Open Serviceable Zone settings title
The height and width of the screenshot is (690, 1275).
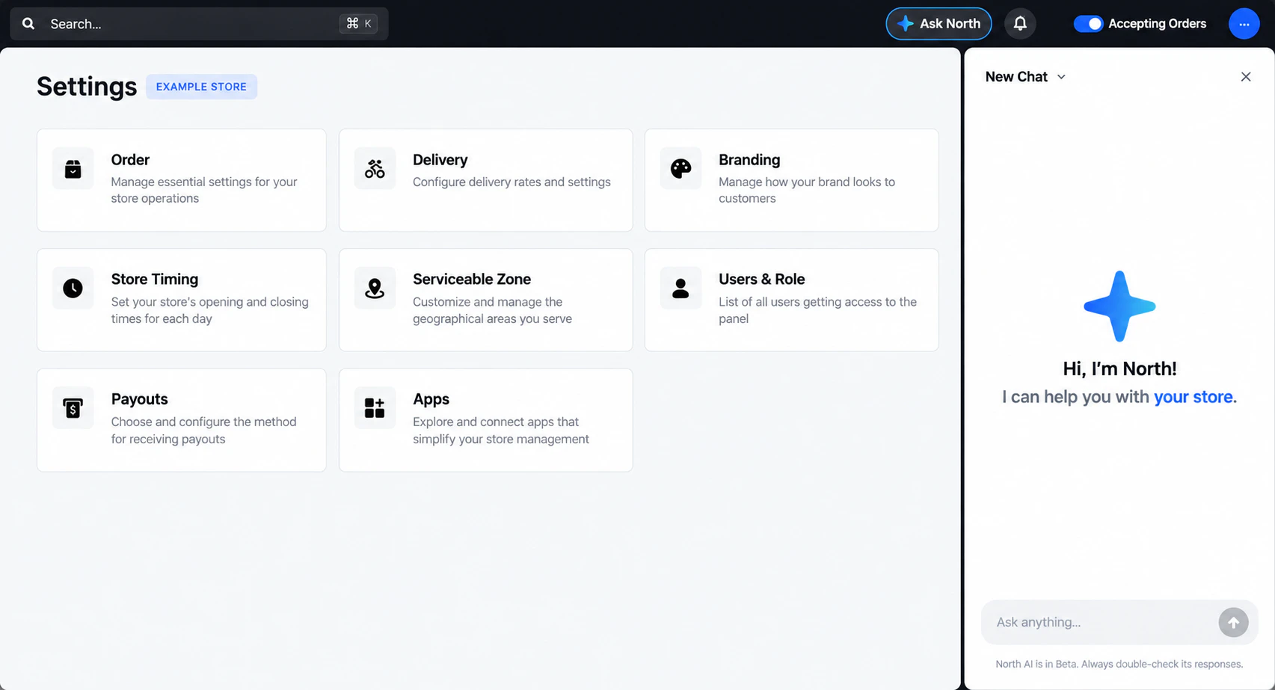(472, 280)
